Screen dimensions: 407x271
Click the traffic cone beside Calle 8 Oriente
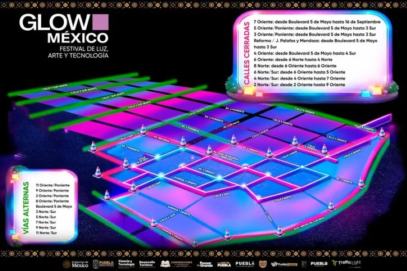tap(382, 132)
